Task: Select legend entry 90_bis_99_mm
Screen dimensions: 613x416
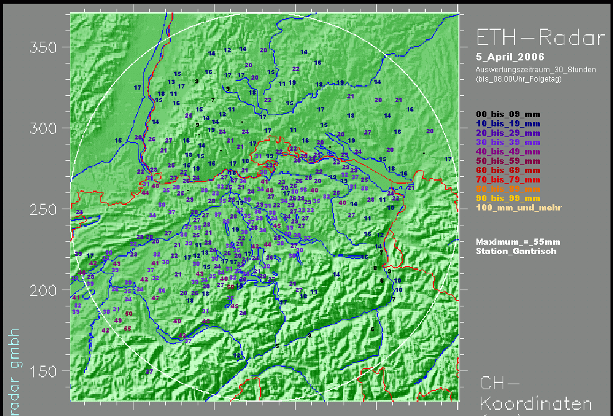Action: [x=508, y=199]
